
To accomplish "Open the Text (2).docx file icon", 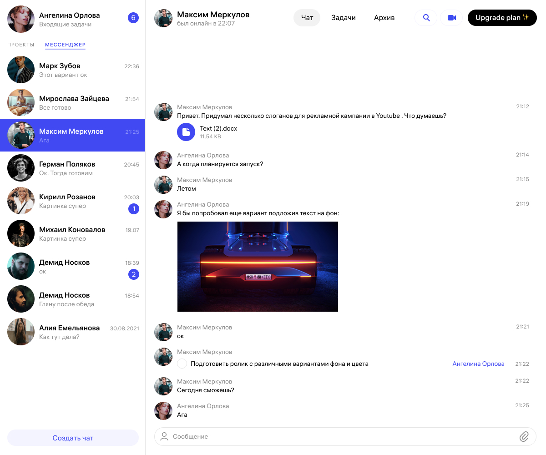I will click(x=186, y=132).
